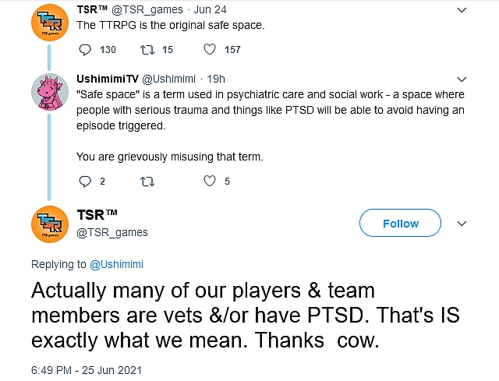This screenshot has width=499, height=381.
Task: Open @Ushimimi link in Replying to line
Action: pos(115,264)
